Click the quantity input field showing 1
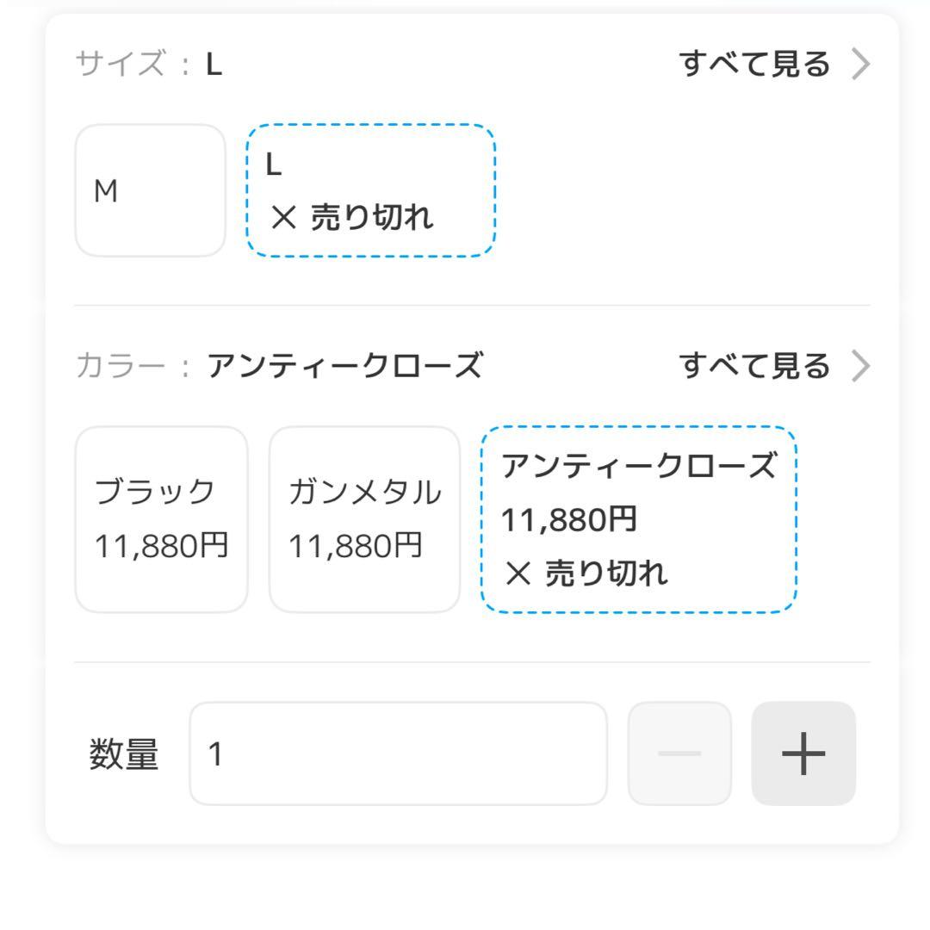This screenshot has width=930, height=930. pyautogui.click(x=396, y=753)
